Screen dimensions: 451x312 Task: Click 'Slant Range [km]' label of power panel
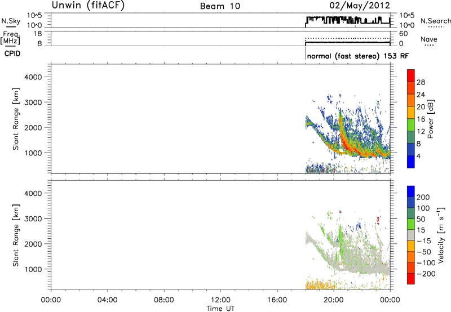tap(16, 119)
